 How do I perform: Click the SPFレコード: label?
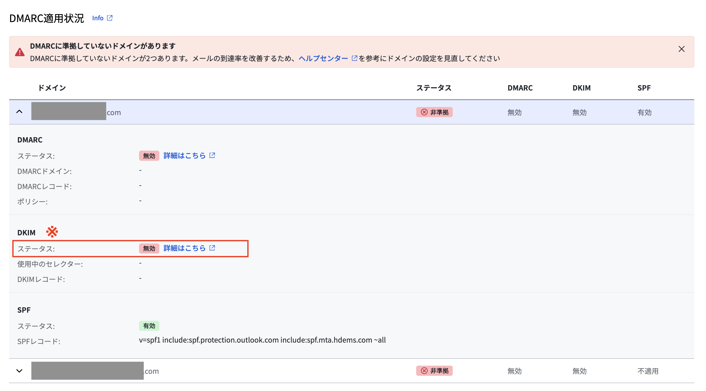(39, 341)
